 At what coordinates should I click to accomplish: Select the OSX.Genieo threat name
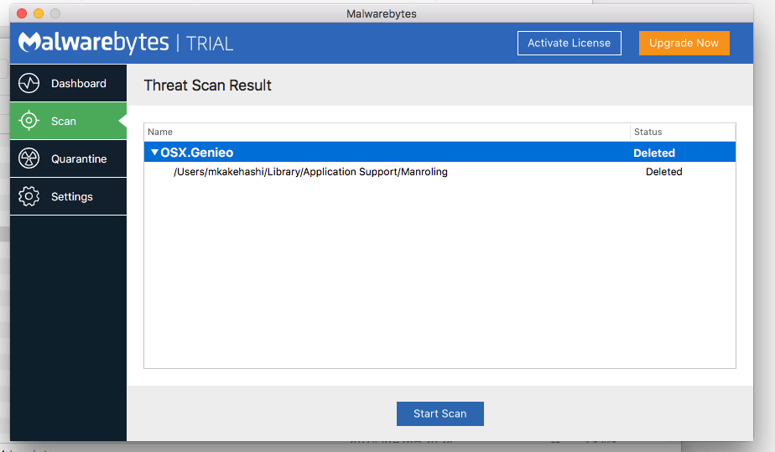pyautogui.click(x=197, y=152)
